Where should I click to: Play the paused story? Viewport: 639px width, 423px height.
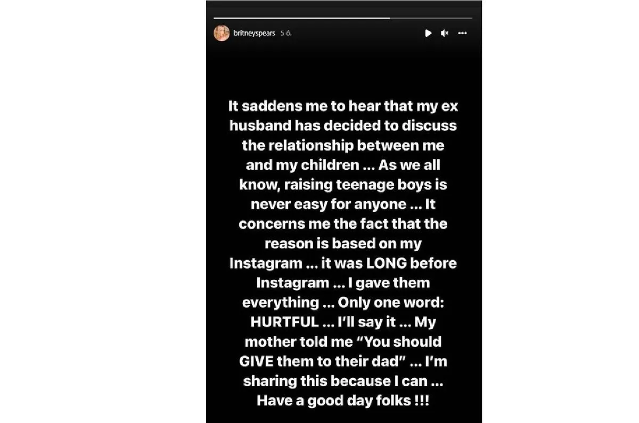pyautogui.click(x=428, y=33)
